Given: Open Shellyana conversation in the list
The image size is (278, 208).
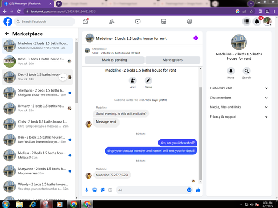Looking at the screenshot, I should [37, 93].
